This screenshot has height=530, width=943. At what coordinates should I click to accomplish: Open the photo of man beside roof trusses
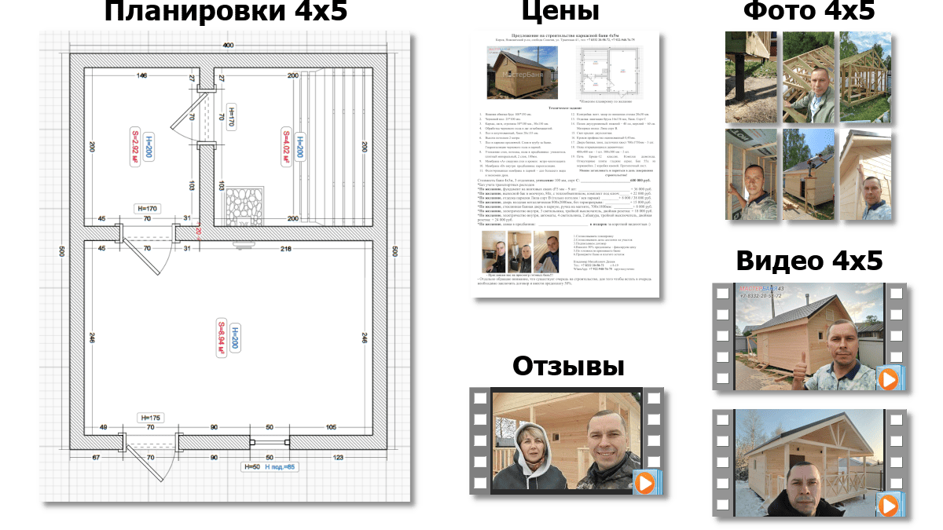pos(809,77)
